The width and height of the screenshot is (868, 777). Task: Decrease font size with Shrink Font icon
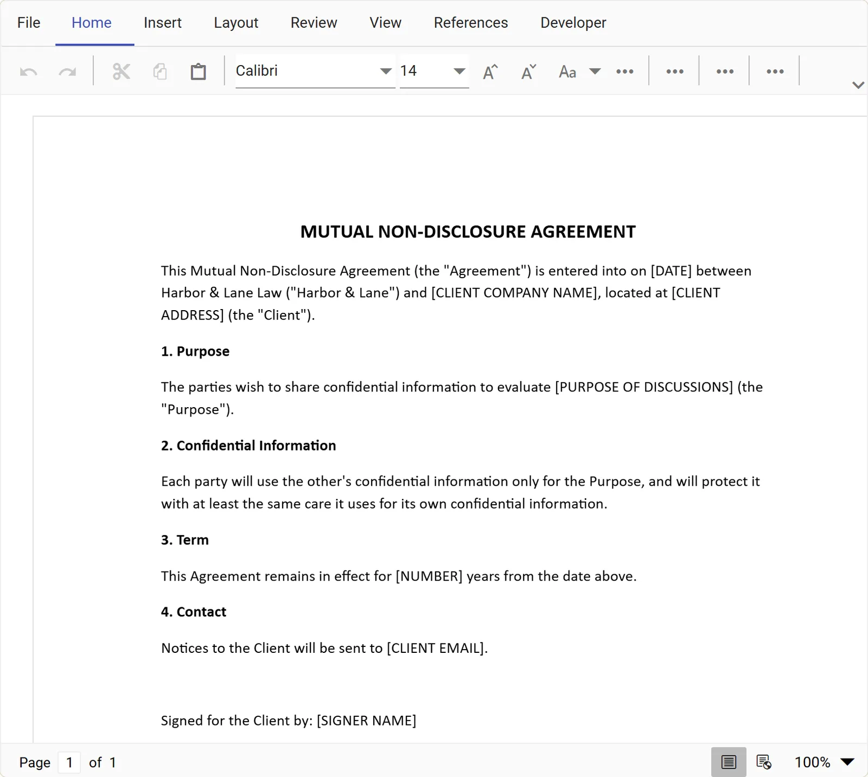[529, 72]
